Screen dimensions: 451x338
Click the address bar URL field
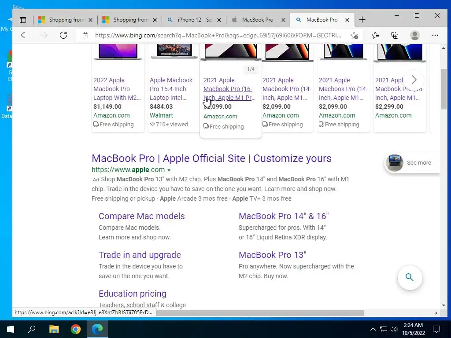click(218, 35)
